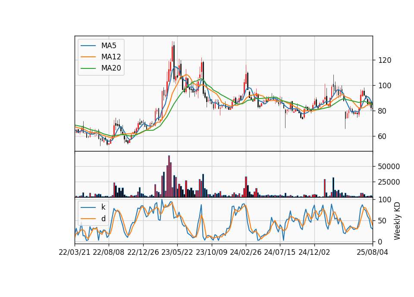Click the blue k legend line sample
Image resolution: width=414 pixels, height=297 pixels.
pyautogui.click(x=88, y=207)
